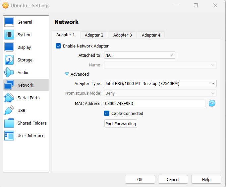226x187 pixels.
Task: Switch to the Adapter 1 tab
Action: [66, 35]
